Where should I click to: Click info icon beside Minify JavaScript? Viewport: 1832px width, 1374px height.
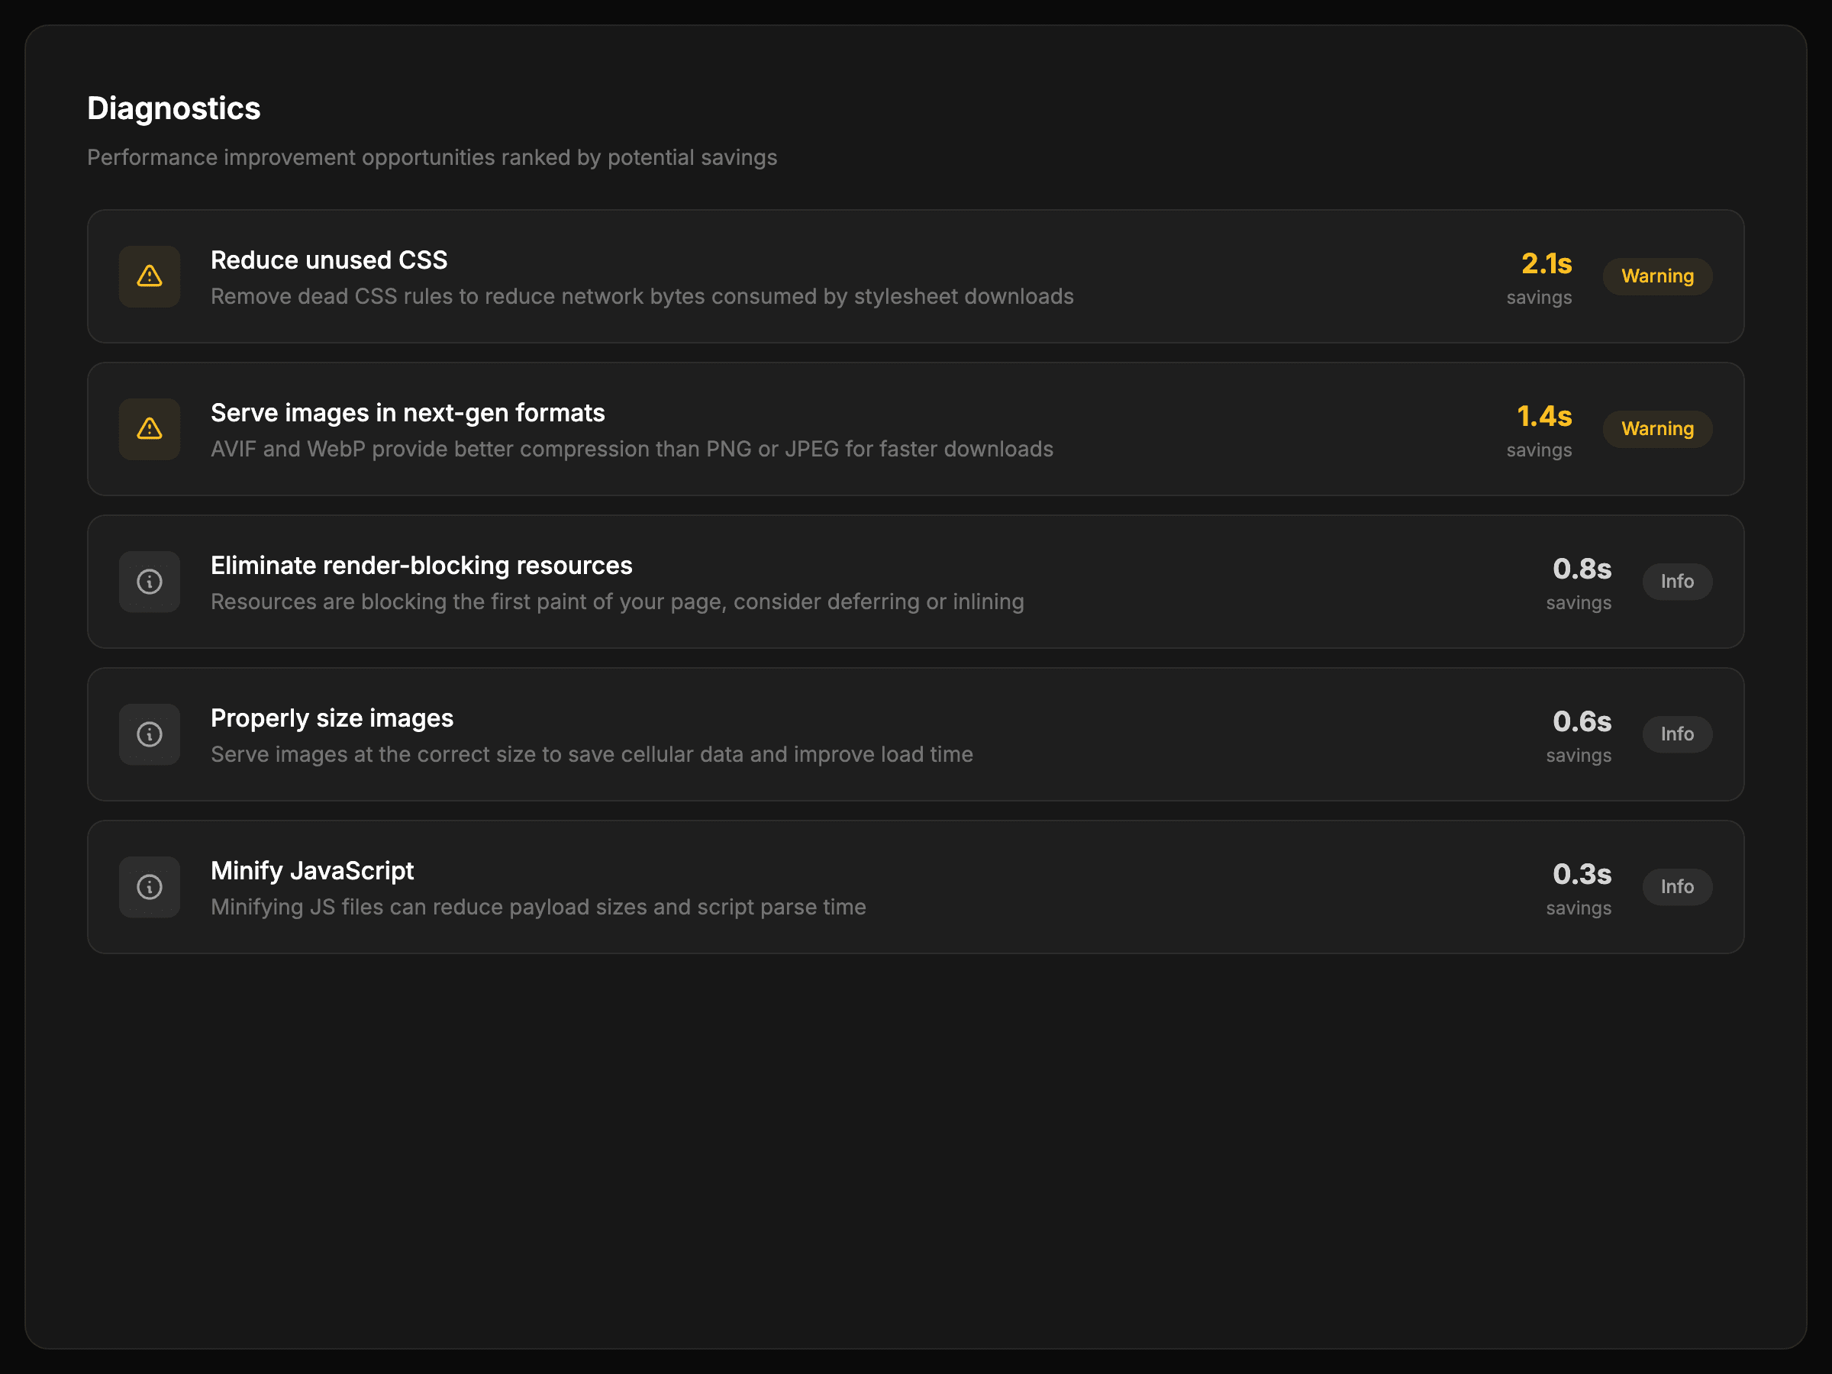(x=149, y=887)
